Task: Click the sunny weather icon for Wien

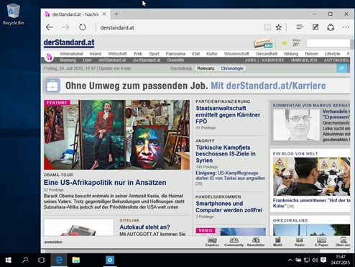Action: pos(284,43)
